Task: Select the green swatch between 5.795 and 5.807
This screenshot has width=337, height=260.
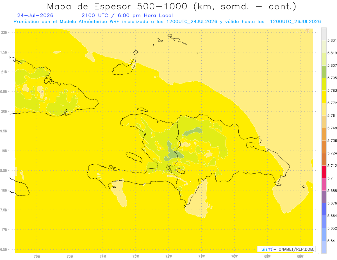Action: 324,72
